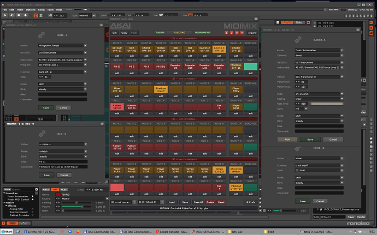Open the Track dropdown showing 01: SAW
Viewport: 377px width, 235px height.
(319, 171)
